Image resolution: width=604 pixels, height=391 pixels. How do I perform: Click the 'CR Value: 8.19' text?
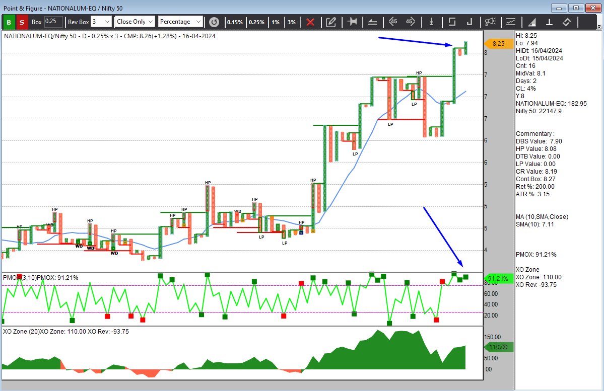(536, 172)
